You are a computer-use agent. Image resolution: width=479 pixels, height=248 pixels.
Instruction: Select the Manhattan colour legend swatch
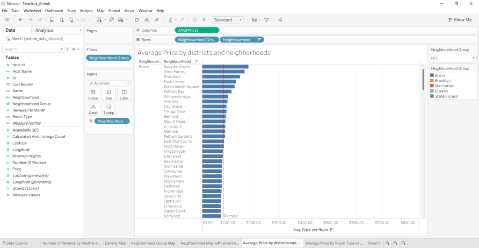(x=432, y=86)
